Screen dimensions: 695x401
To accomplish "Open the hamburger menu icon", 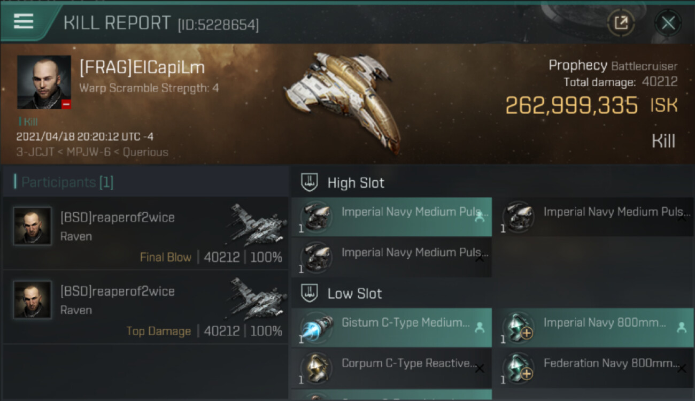I will [x=24, y=21].
